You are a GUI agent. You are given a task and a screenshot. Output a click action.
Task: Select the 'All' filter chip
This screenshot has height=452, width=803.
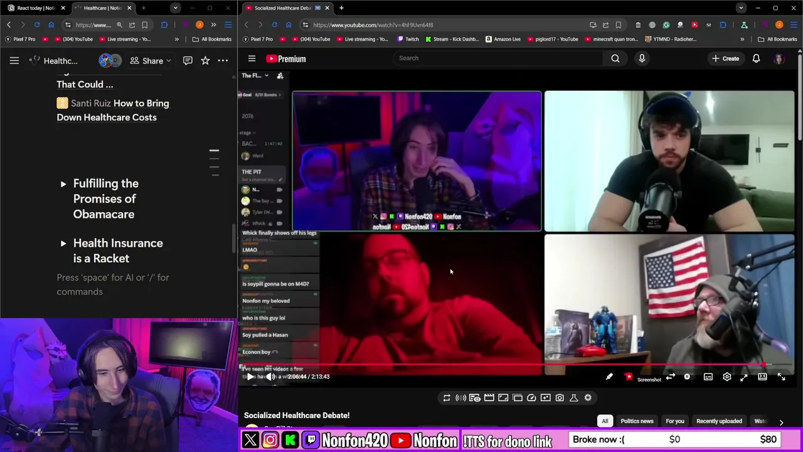[x=605, y=421]
